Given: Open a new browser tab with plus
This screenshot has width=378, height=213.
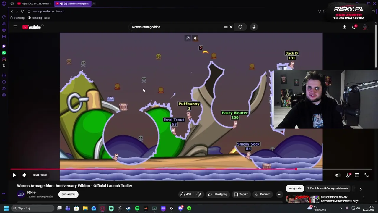Looking at the screenshot, I should point(94,4).
